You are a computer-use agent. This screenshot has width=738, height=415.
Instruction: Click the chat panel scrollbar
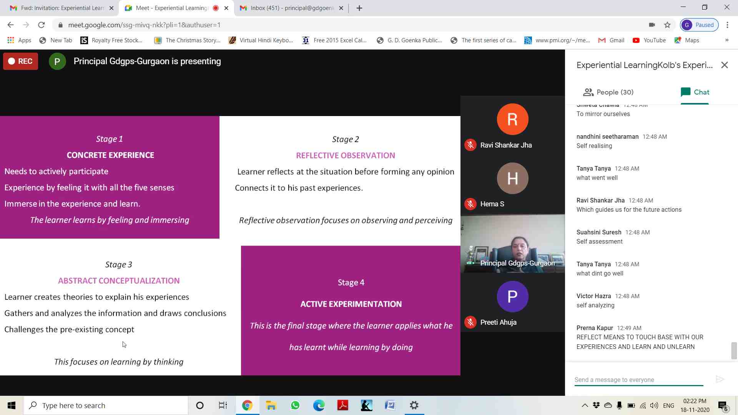point(734,350)
